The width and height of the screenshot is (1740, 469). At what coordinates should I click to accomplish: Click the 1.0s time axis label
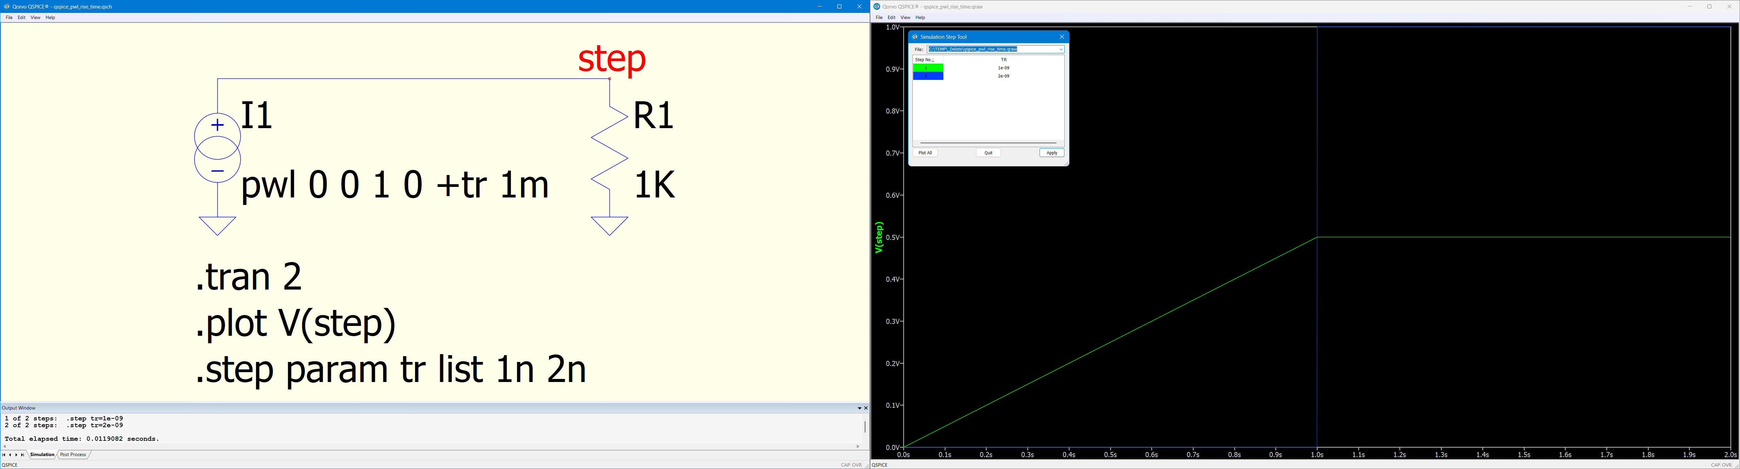click(1317, 455)
